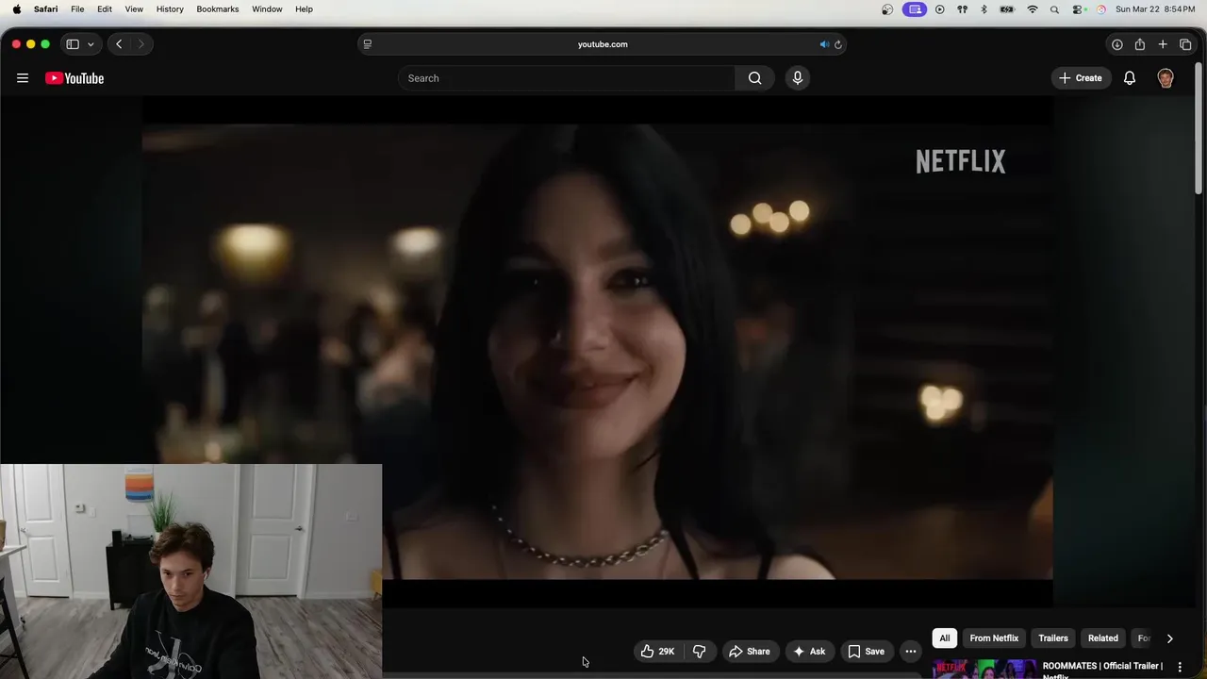Open the History menu
The image size is (1207, 679).
pos(170,9)
